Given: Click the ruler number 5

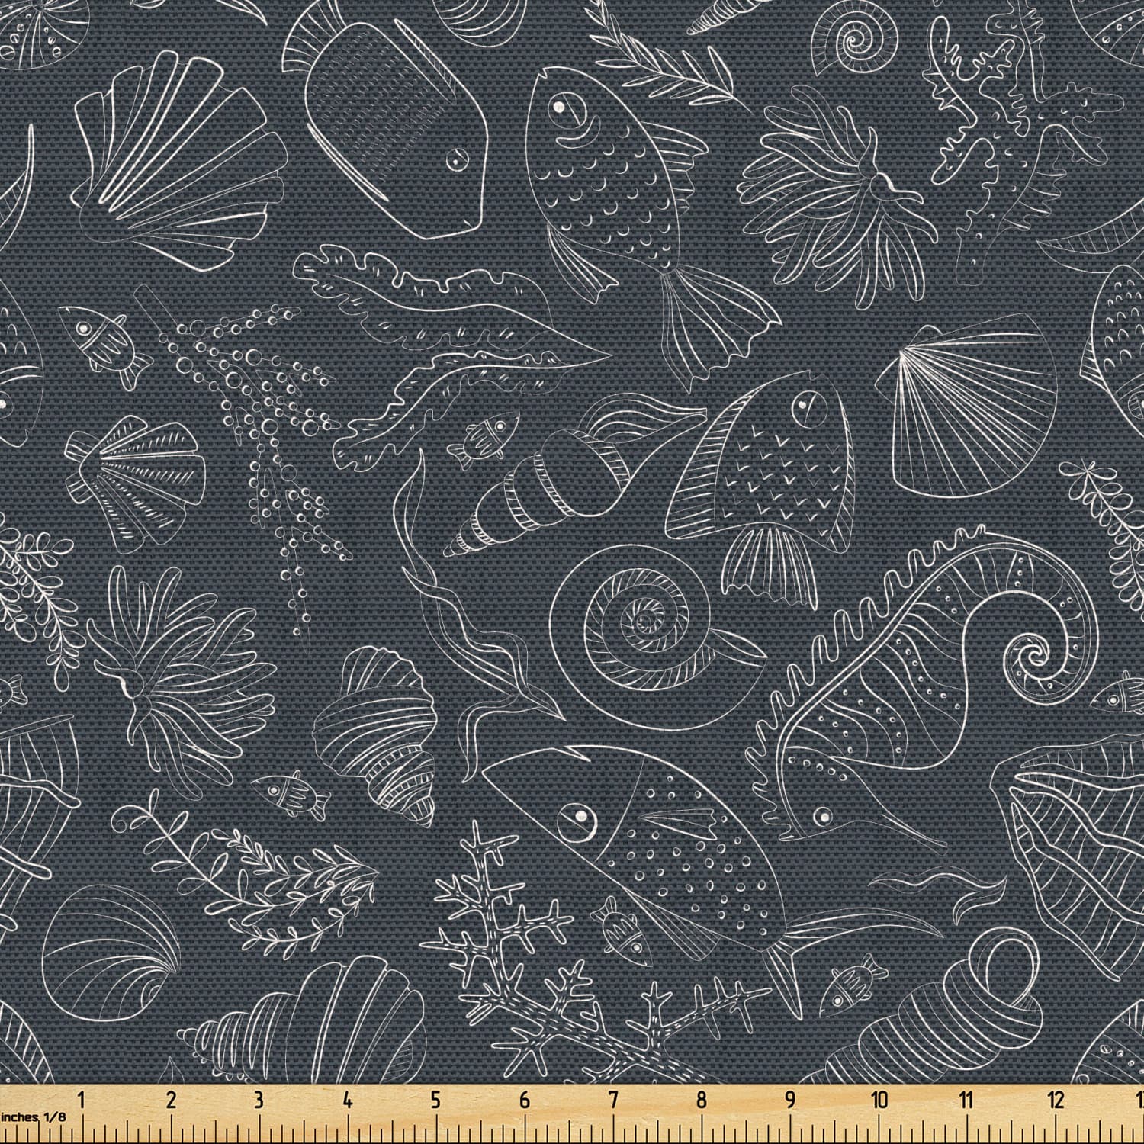Looking at the screenshot, I should click(436, 1100).
